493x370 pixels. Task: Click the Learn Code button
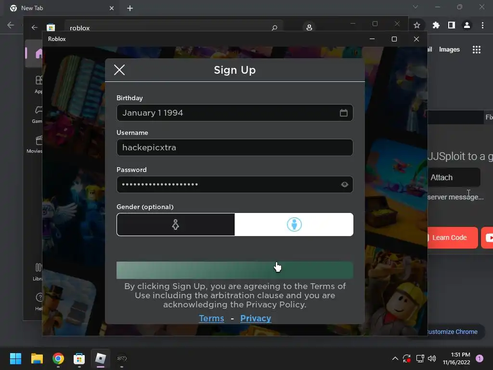(x=453, y=238)
